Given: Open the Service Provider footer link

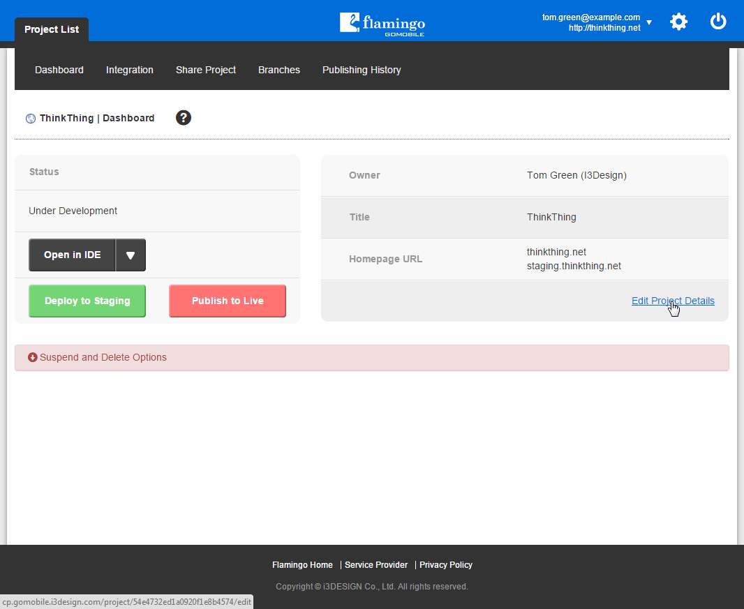Looking at the screenshot, I should pyautogui.click(x=376, y=565).
